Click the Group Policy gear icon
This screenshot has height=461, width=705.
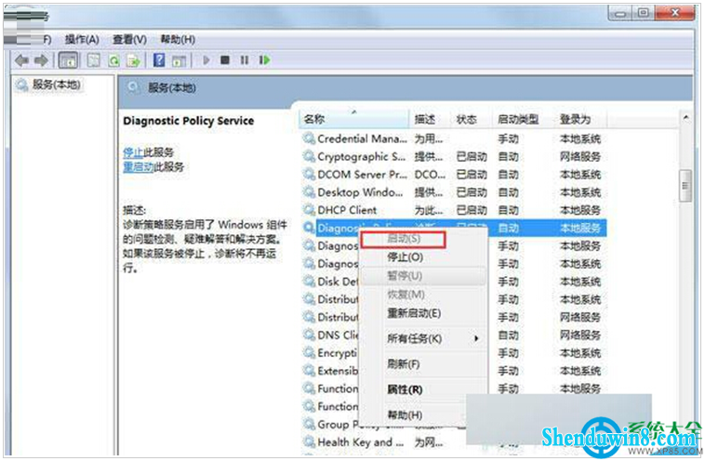(x=309, y=424)
